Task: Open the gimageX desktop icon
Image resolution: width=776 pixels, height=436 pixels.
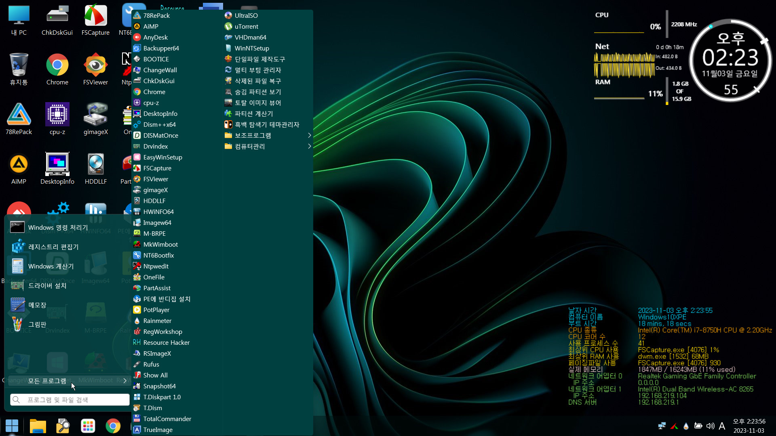Action: (95, 119)
